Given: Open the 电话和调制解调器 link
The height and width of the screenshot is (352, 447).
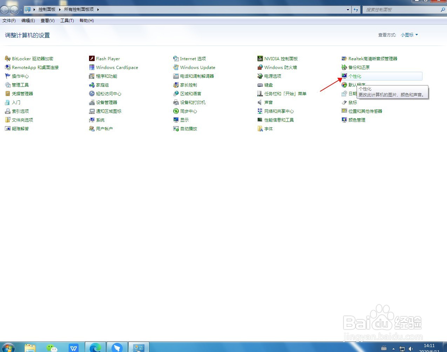Looking at the screenshot, I should tap(197, 76).
